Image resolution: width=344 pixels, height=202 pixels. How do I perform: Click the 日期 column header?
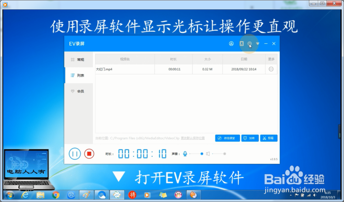pos(244,59)
